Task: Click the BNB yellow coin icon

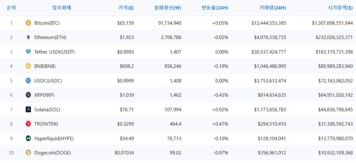Action: [x=28, y=66]
